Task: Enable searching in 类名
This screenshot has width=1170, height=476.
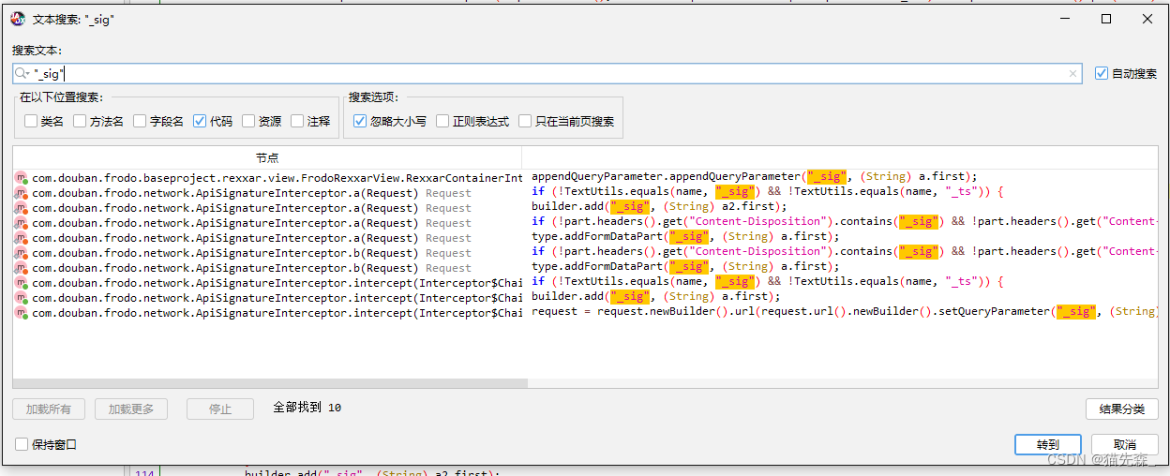Action: point(31,121)
